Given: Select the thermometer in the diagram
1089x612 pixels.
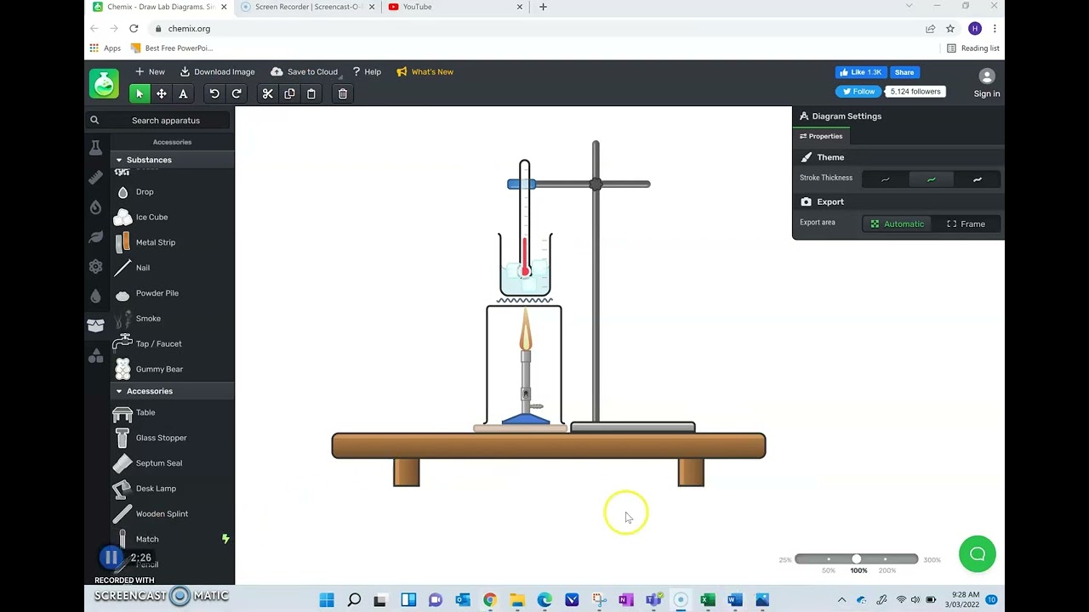Looking at the screenshot, I should (x=525, y=219).
